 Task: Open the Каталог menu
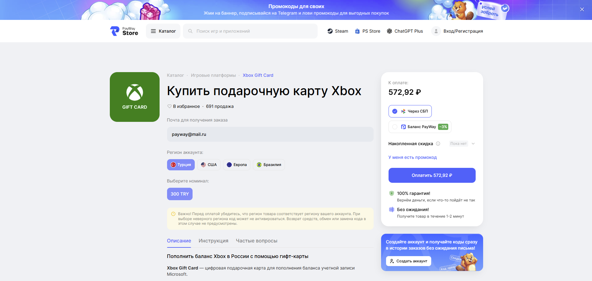pos(163,31)
